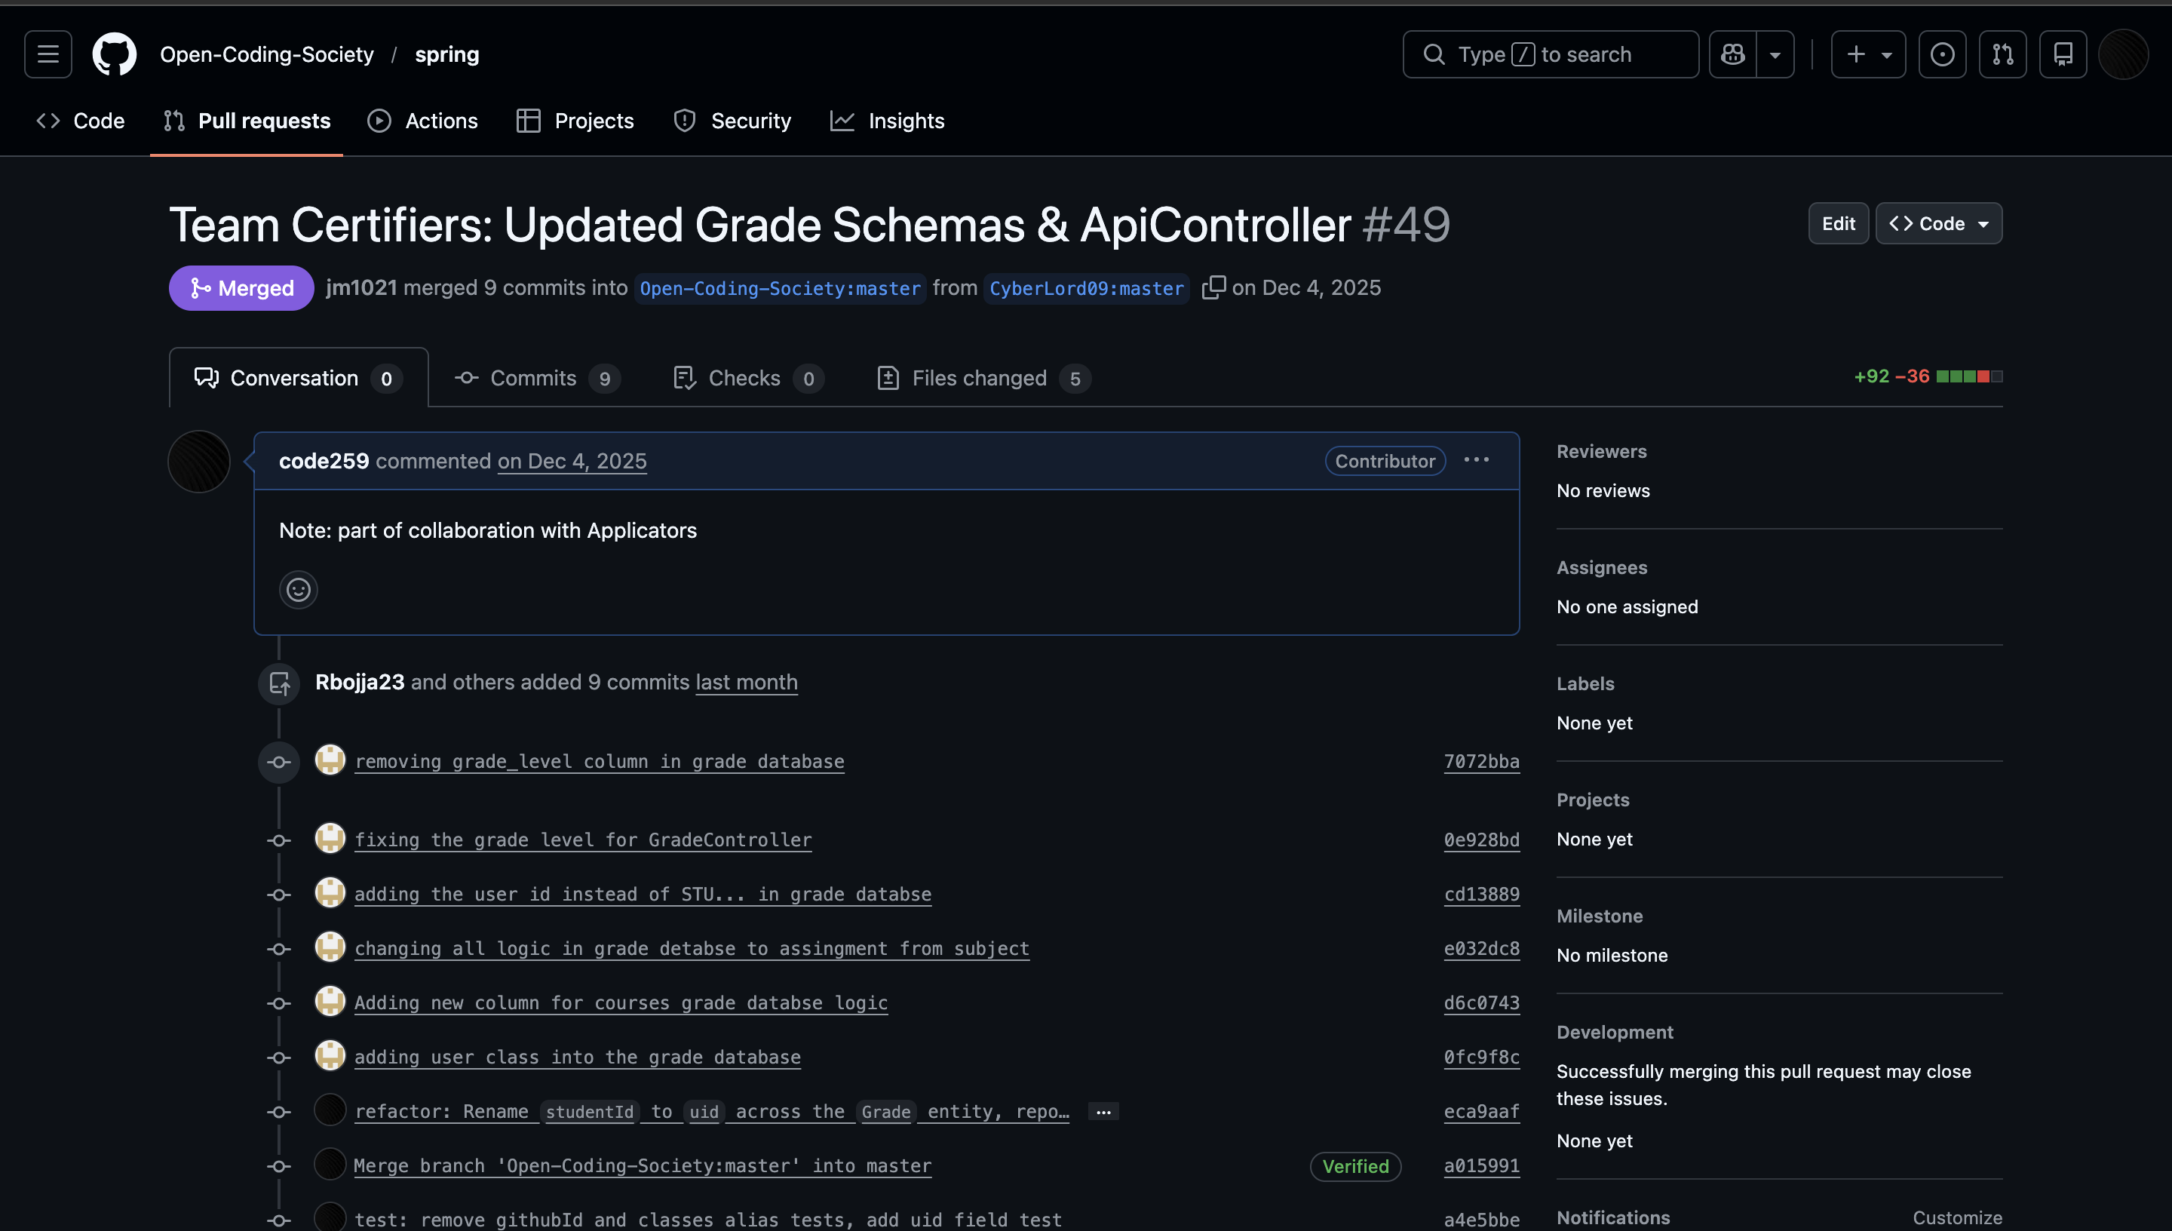Click the GitHub logo home icon
The image size is (2172, 1231).
point(114,54)
